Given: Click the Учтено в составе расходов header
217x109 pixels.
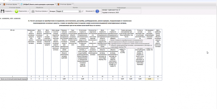Looking at the screenshot, I should 140,52.
